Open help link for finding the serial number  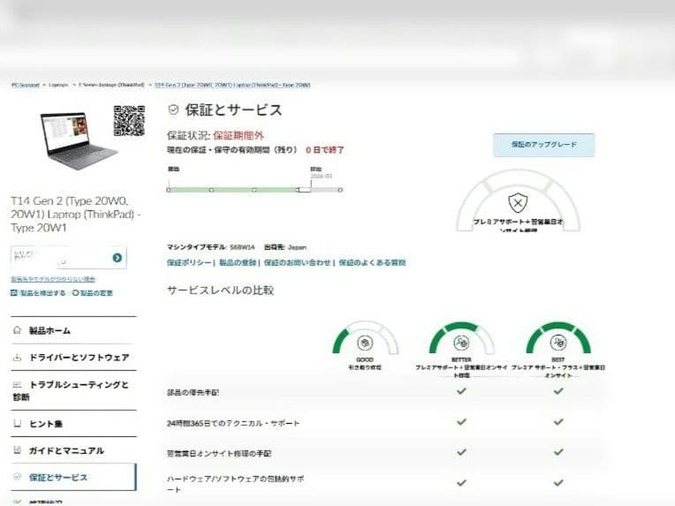coord(53,279)
